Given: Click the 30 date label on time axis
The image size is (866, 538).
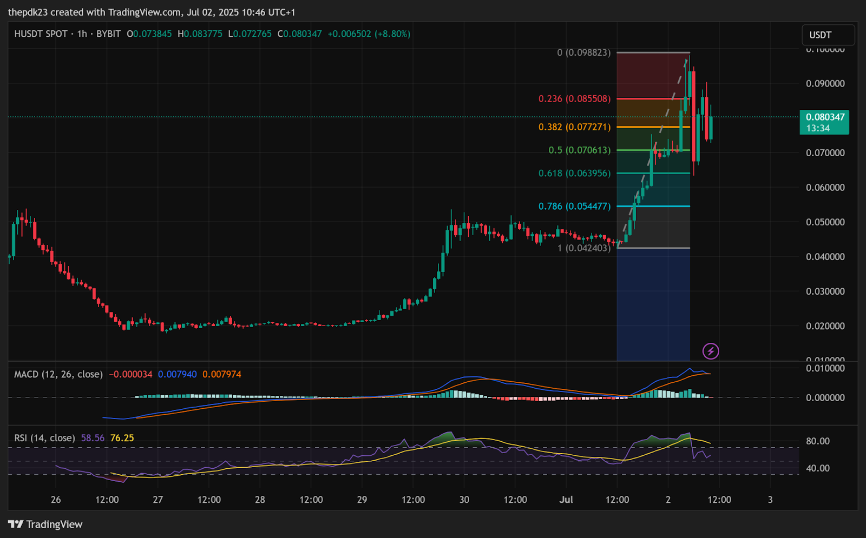Looking at the screenshot, I should pos(464,500).
